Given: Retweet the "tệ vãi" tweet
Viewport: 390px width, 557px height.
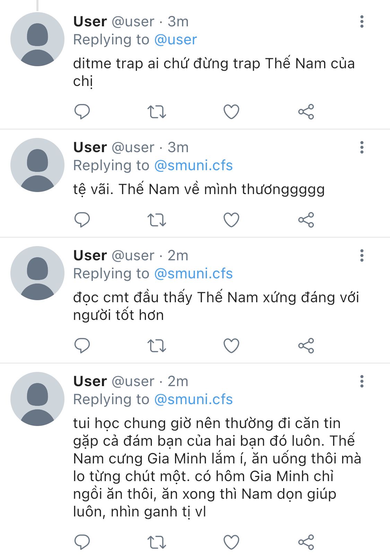Looking at the screenshot, I should [x=157, y=220].
